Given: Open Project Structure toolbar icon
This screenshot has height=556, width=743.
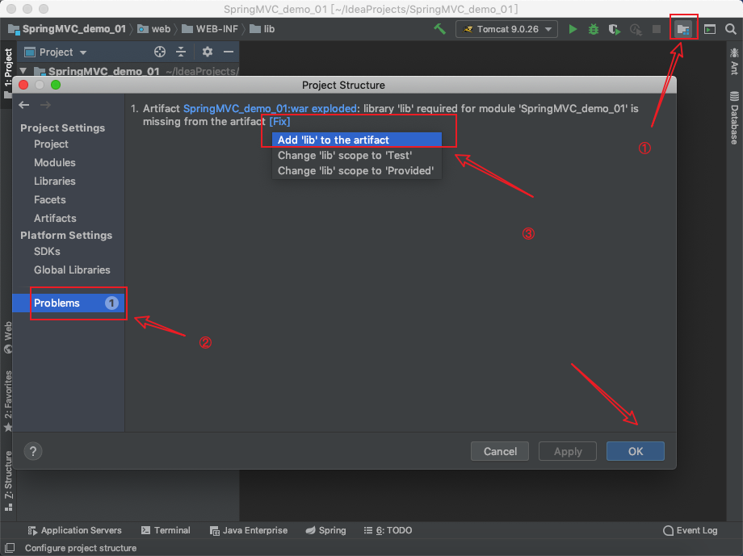Looking at the screenshot, I should (x=682, y=29).
